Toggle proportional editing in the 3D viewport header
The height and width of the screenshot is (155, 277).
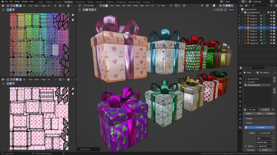pyautogui.click(x=184, y=5)
